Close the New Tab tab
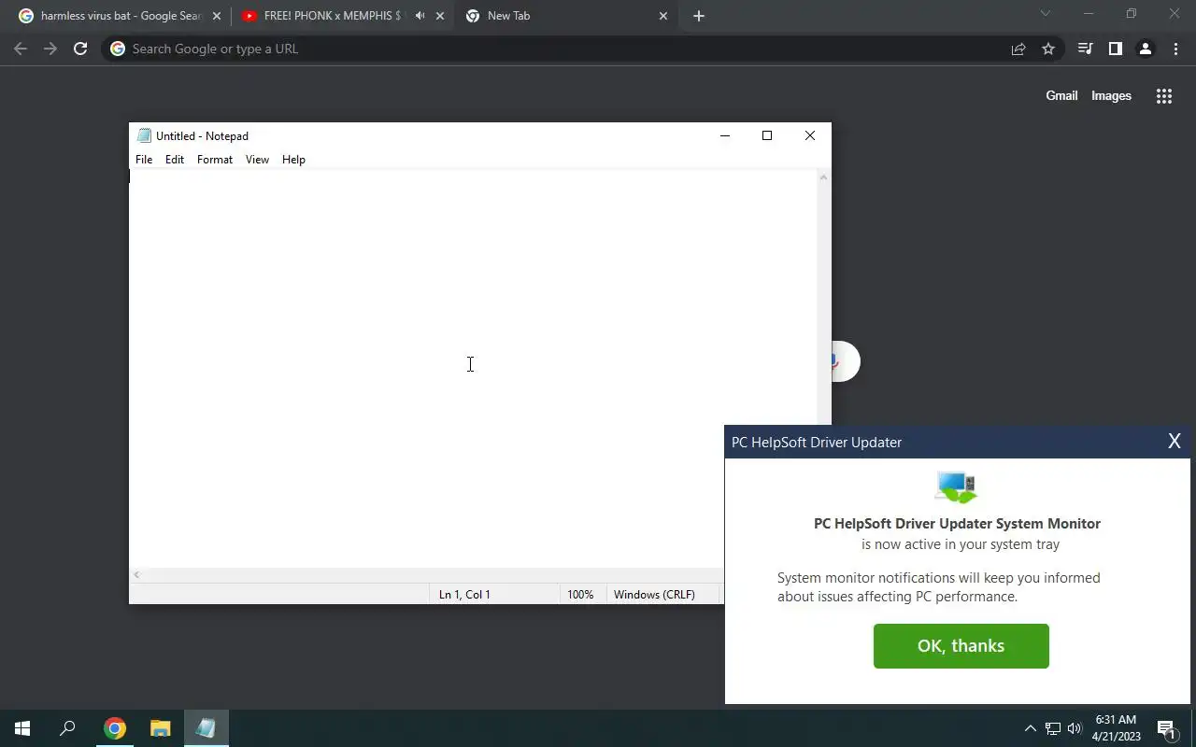Screen dimensions: 1196x747 click(x=663, y=16)
